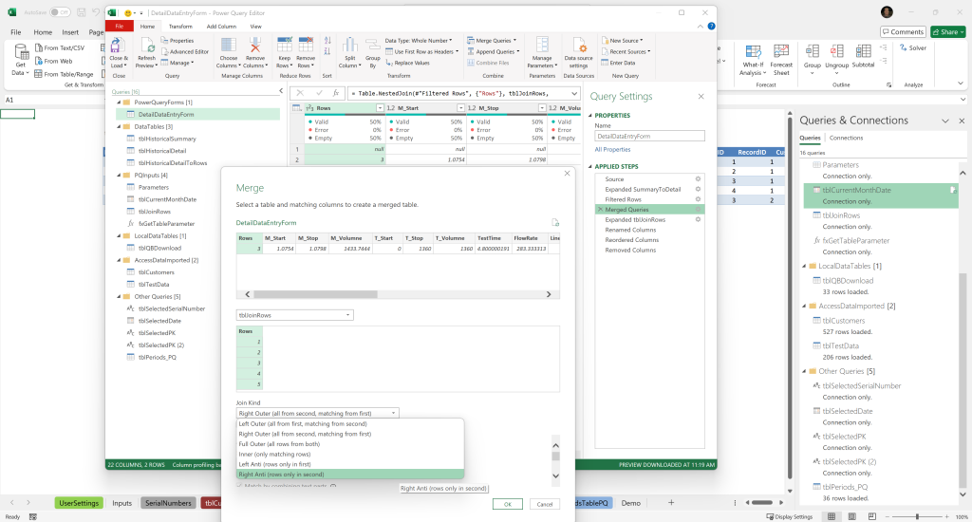Collapse the DataTables folder

119,126
